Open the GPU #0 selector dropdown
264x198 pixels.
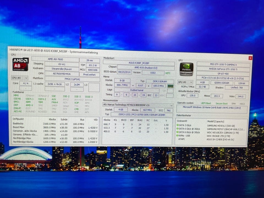[185, 82]
